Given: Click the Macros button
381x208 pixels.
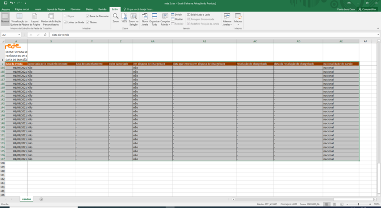Looking at the screenshot, I should [x=238, y=20].
